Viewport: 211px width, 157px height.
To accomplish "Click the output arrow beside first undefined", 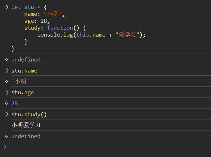I will pos(7,60).
